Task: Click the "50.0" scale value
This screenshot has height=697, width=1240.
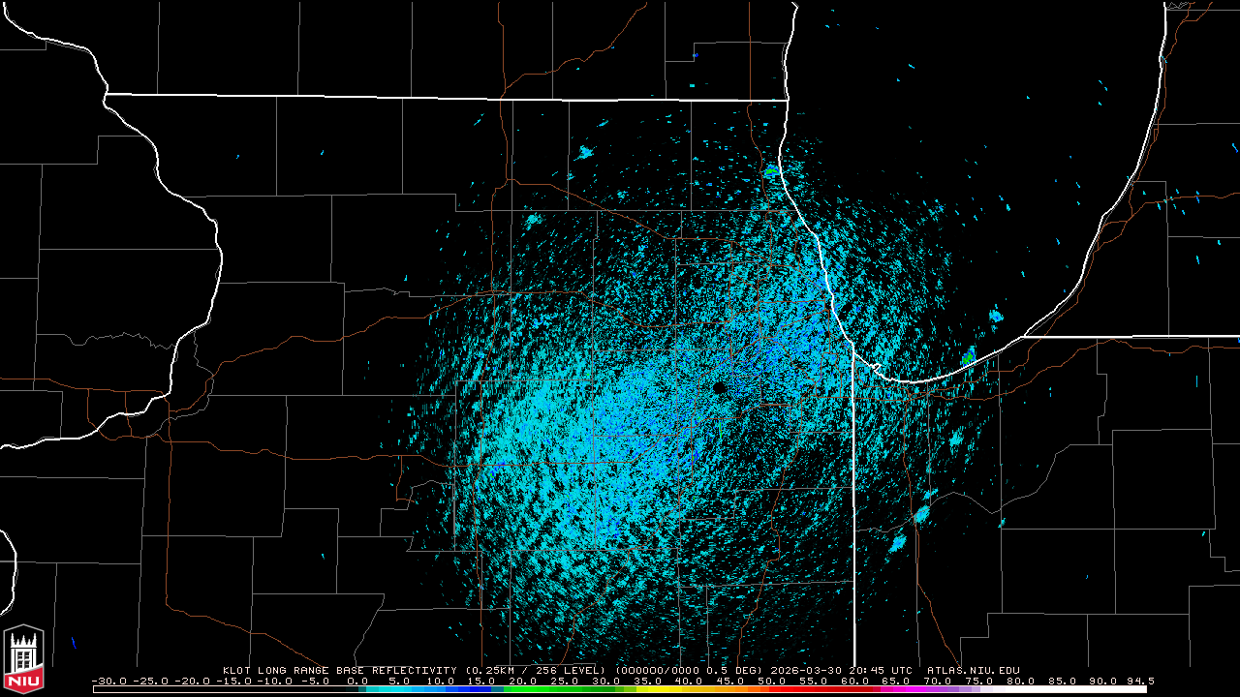Action: click(772, 681)
